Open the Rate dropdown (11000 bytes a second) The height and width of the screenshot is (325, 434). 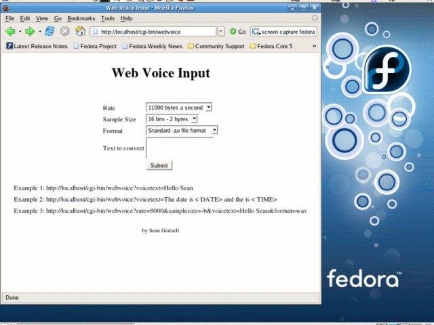point(179,108)
